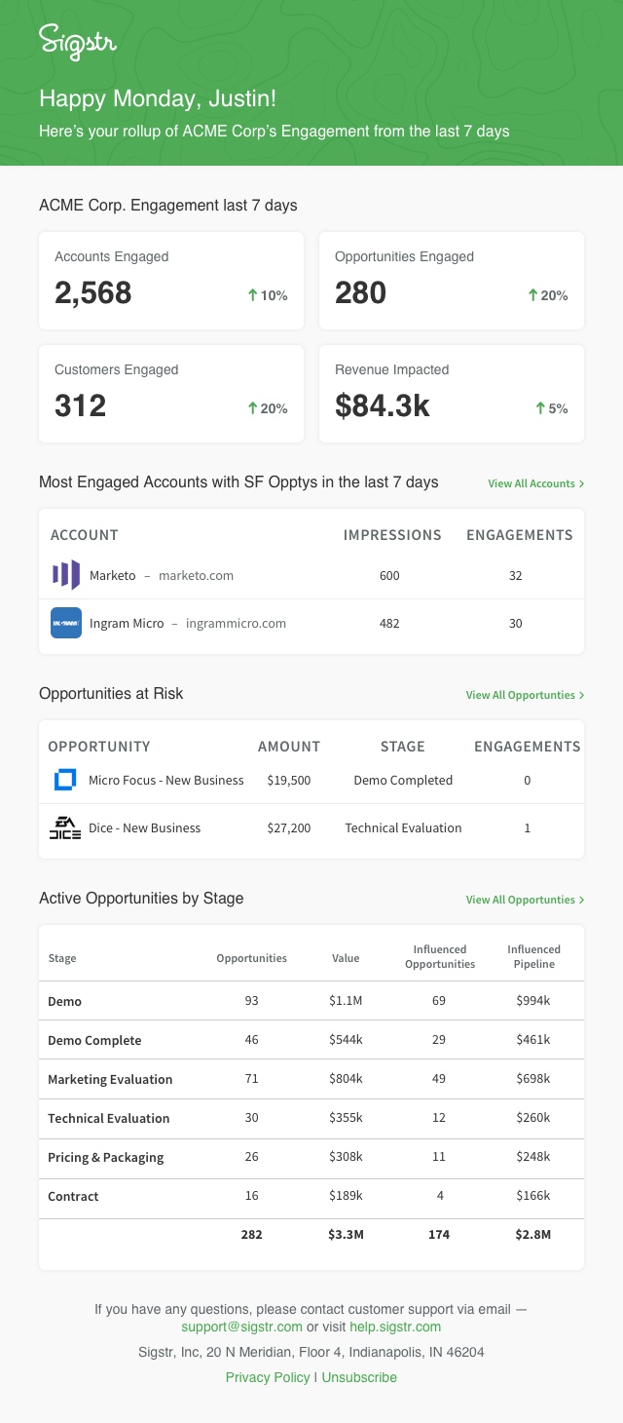
Task: Click the ingrammicro.com domain text
Action: point(236,623)
